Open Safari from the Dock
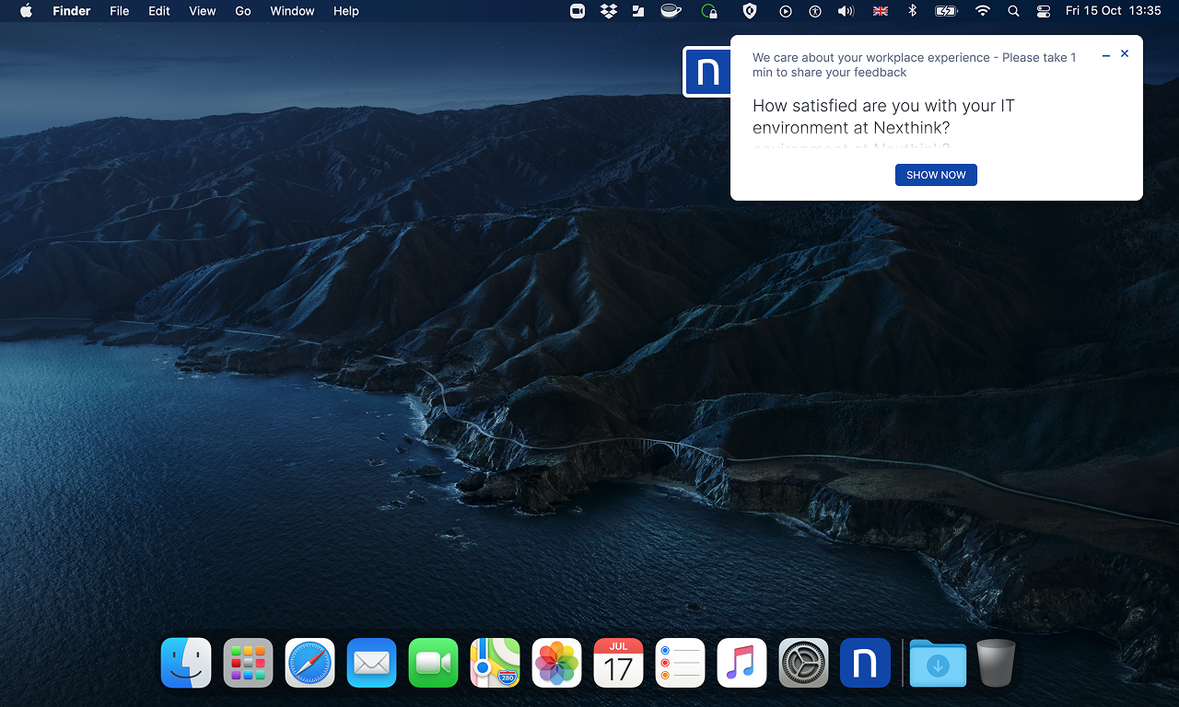Image resolution: width=1179 pixels, height=707 pixels. click(309, 663)
